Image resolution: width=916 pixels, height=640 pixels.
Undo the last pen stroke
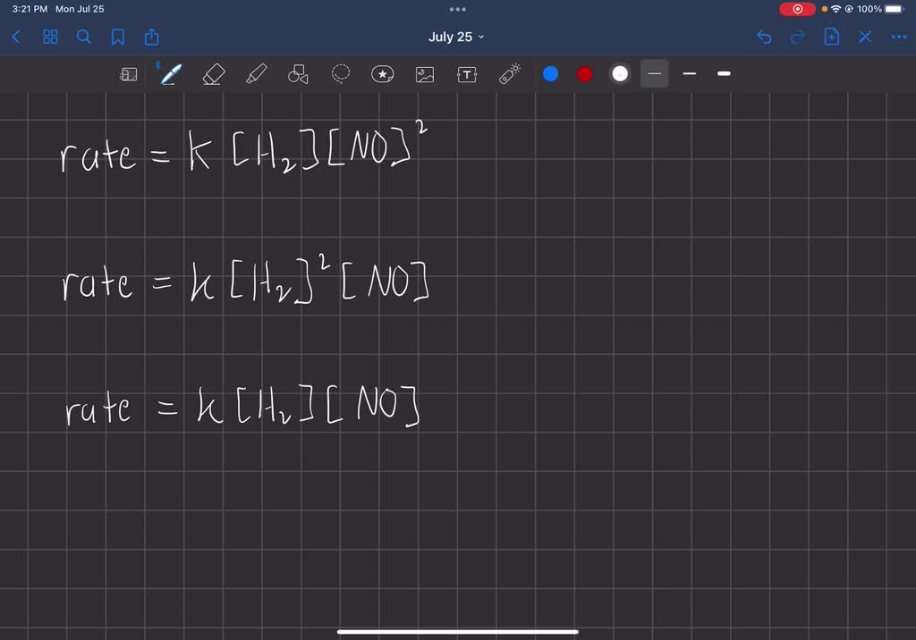click(762, 37)
